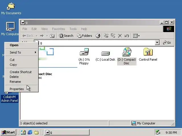The width and height of the screenshot is (182, 136).
Task: Choose Copy in the context menu
Action: (x=22, y=65)
